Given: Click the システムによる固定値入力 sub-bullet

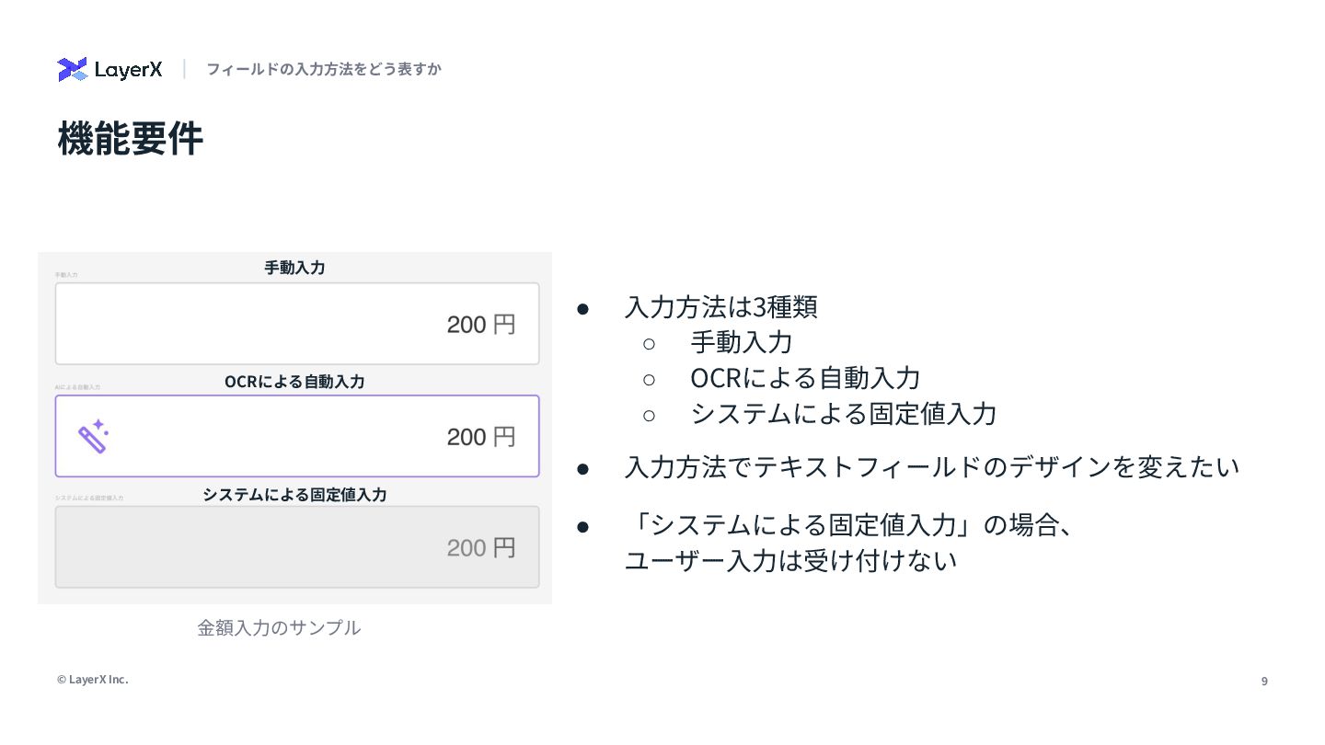Looking at the screenshot, I should pyautogui.click(x=844, y=414).
